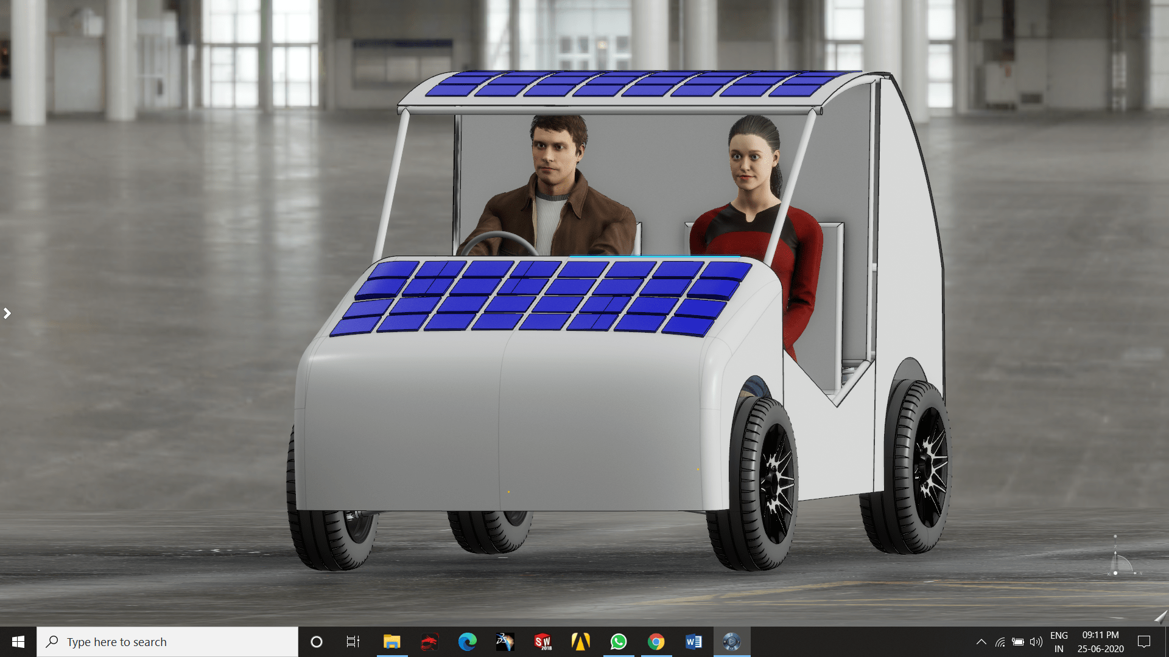This screenshot has width=1169, height=657.
Task: Open the MSI Dragon Center taskbar icon
Action: pos(430,642)
